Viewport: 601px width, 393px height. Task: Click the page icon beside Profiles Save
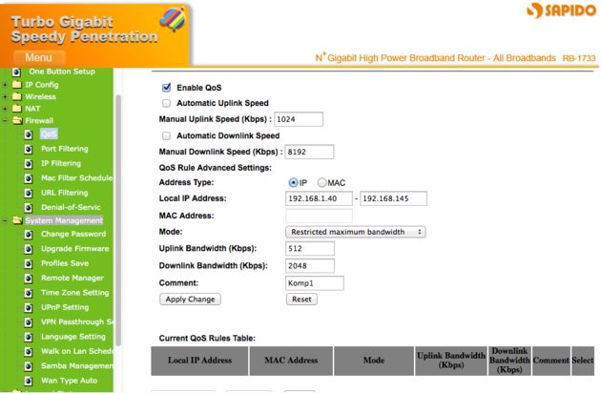(29, 263)
